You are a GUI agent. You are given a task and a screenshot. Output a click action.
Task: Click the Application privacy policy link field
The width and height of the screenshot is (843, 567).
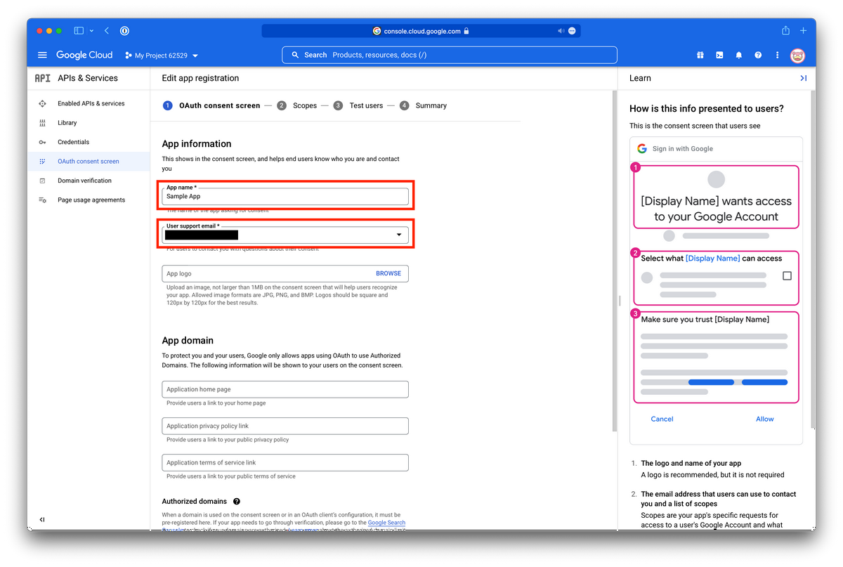tap(285, 426)
